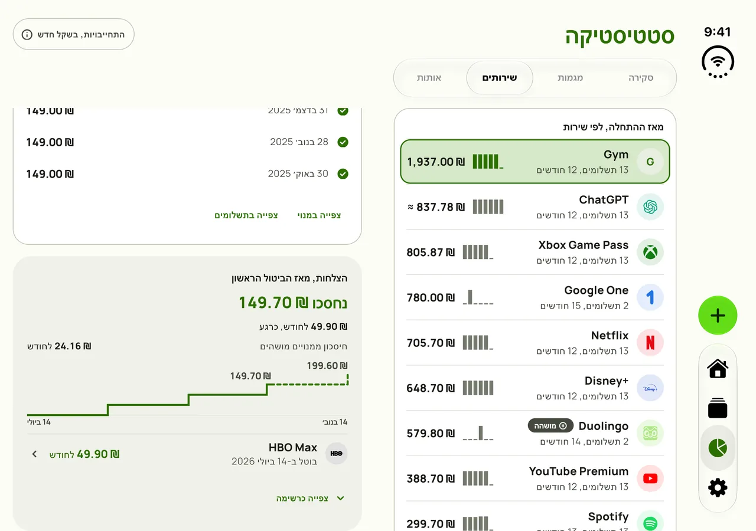Click Gym's payment bar sparkline
The image size is (756, 531).
(x=488, y=162)
